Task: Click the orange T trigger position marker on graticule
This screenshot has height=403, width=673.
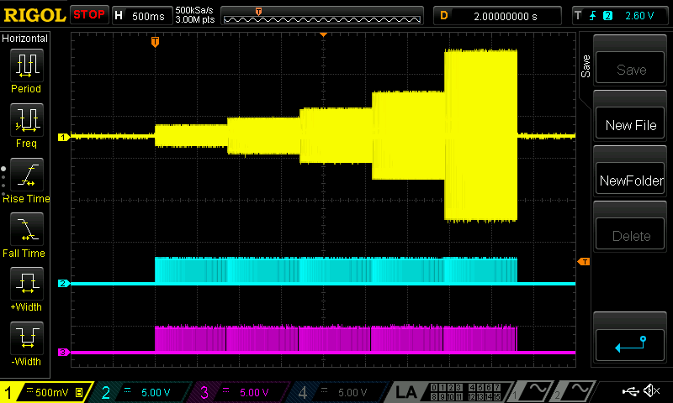Action: (156, 41)
